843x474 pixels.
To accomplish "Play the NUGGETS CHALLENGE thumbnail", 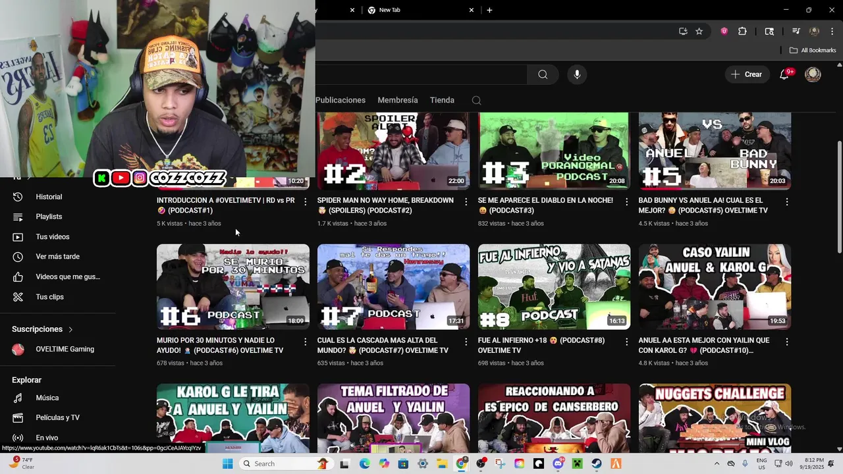I will click(715, 419).
